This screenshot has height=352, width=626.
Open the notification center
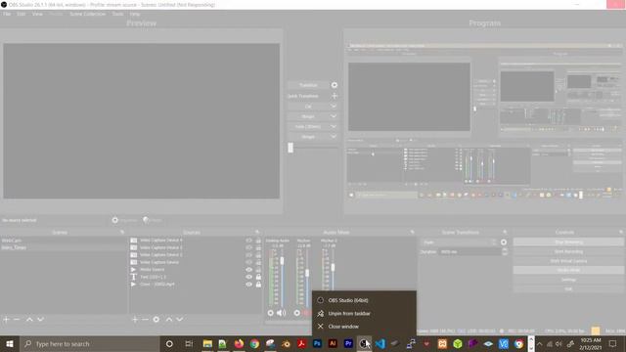(612, 343)
